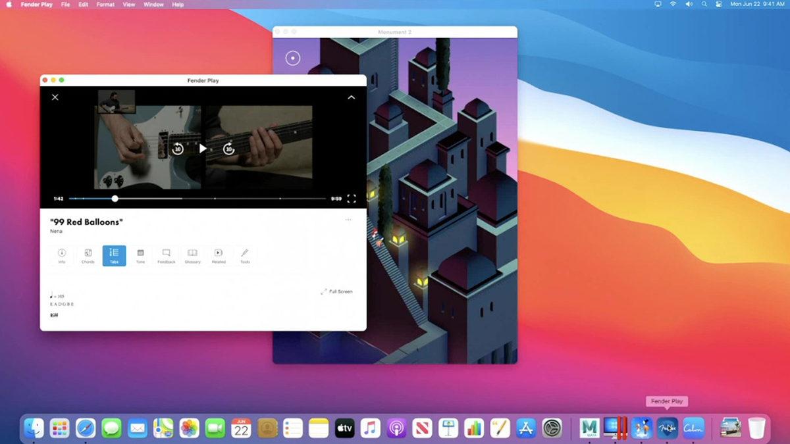Screen dimensions: 790x444
Task: Open the Chords panel icon
Action: tap(88, 256)
